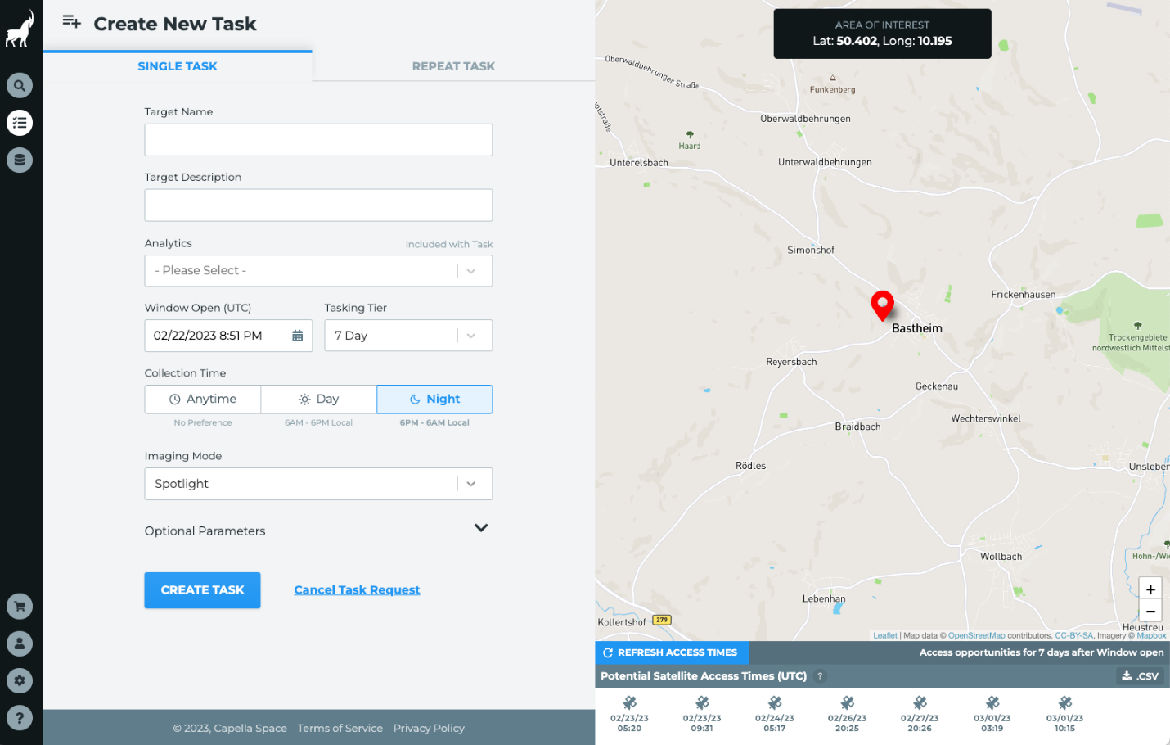This screenshot has width=1170, height=745.
Task: Click the Target Name input field
Action: tap(318, 140)
